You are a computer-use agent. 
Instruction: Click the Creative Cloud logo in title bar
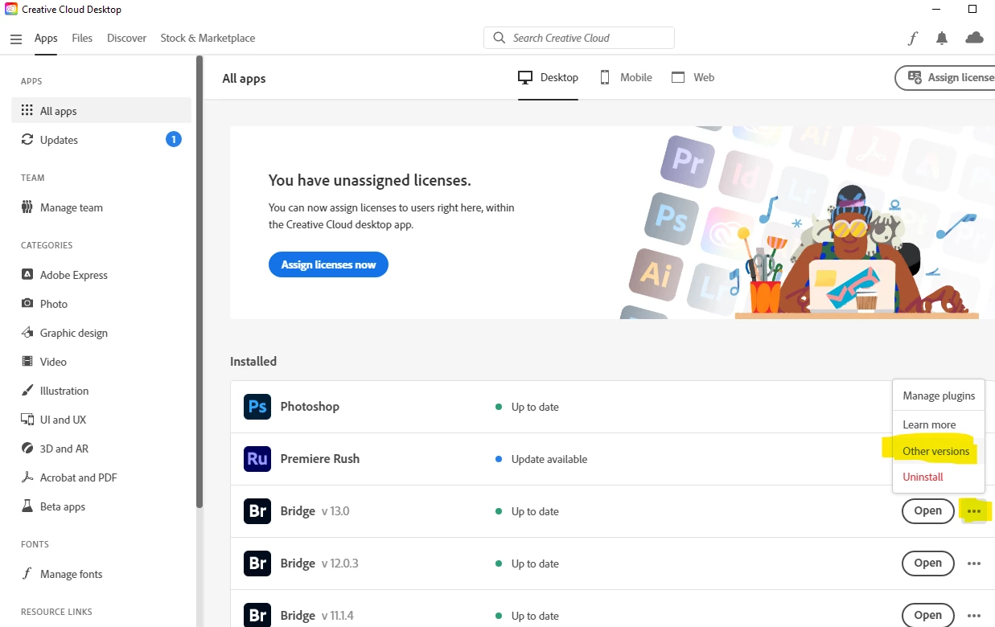(x=11, y=10)
